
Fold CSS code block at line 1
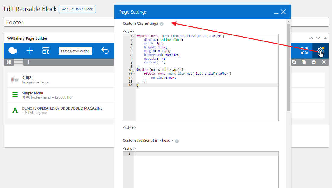click(134, 36)
